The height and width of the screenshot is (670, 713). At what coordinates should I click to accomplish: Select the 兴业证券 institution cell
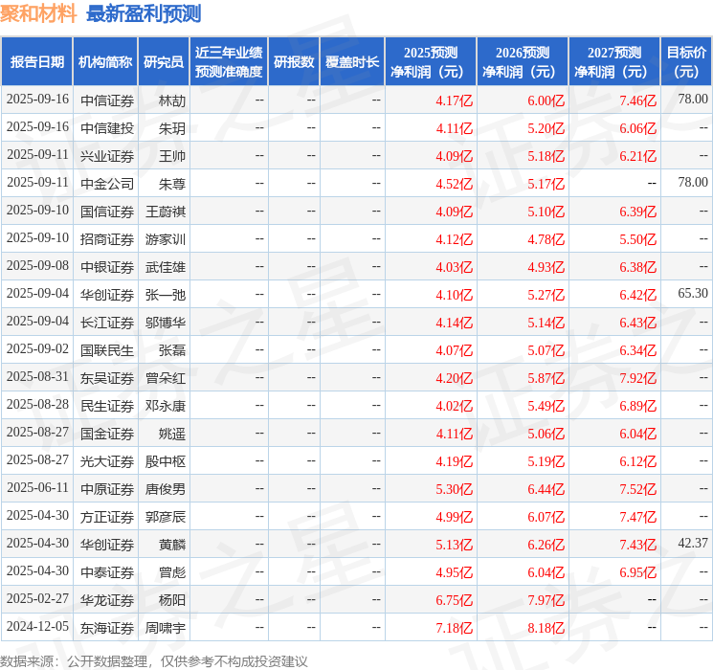(107, 156)
